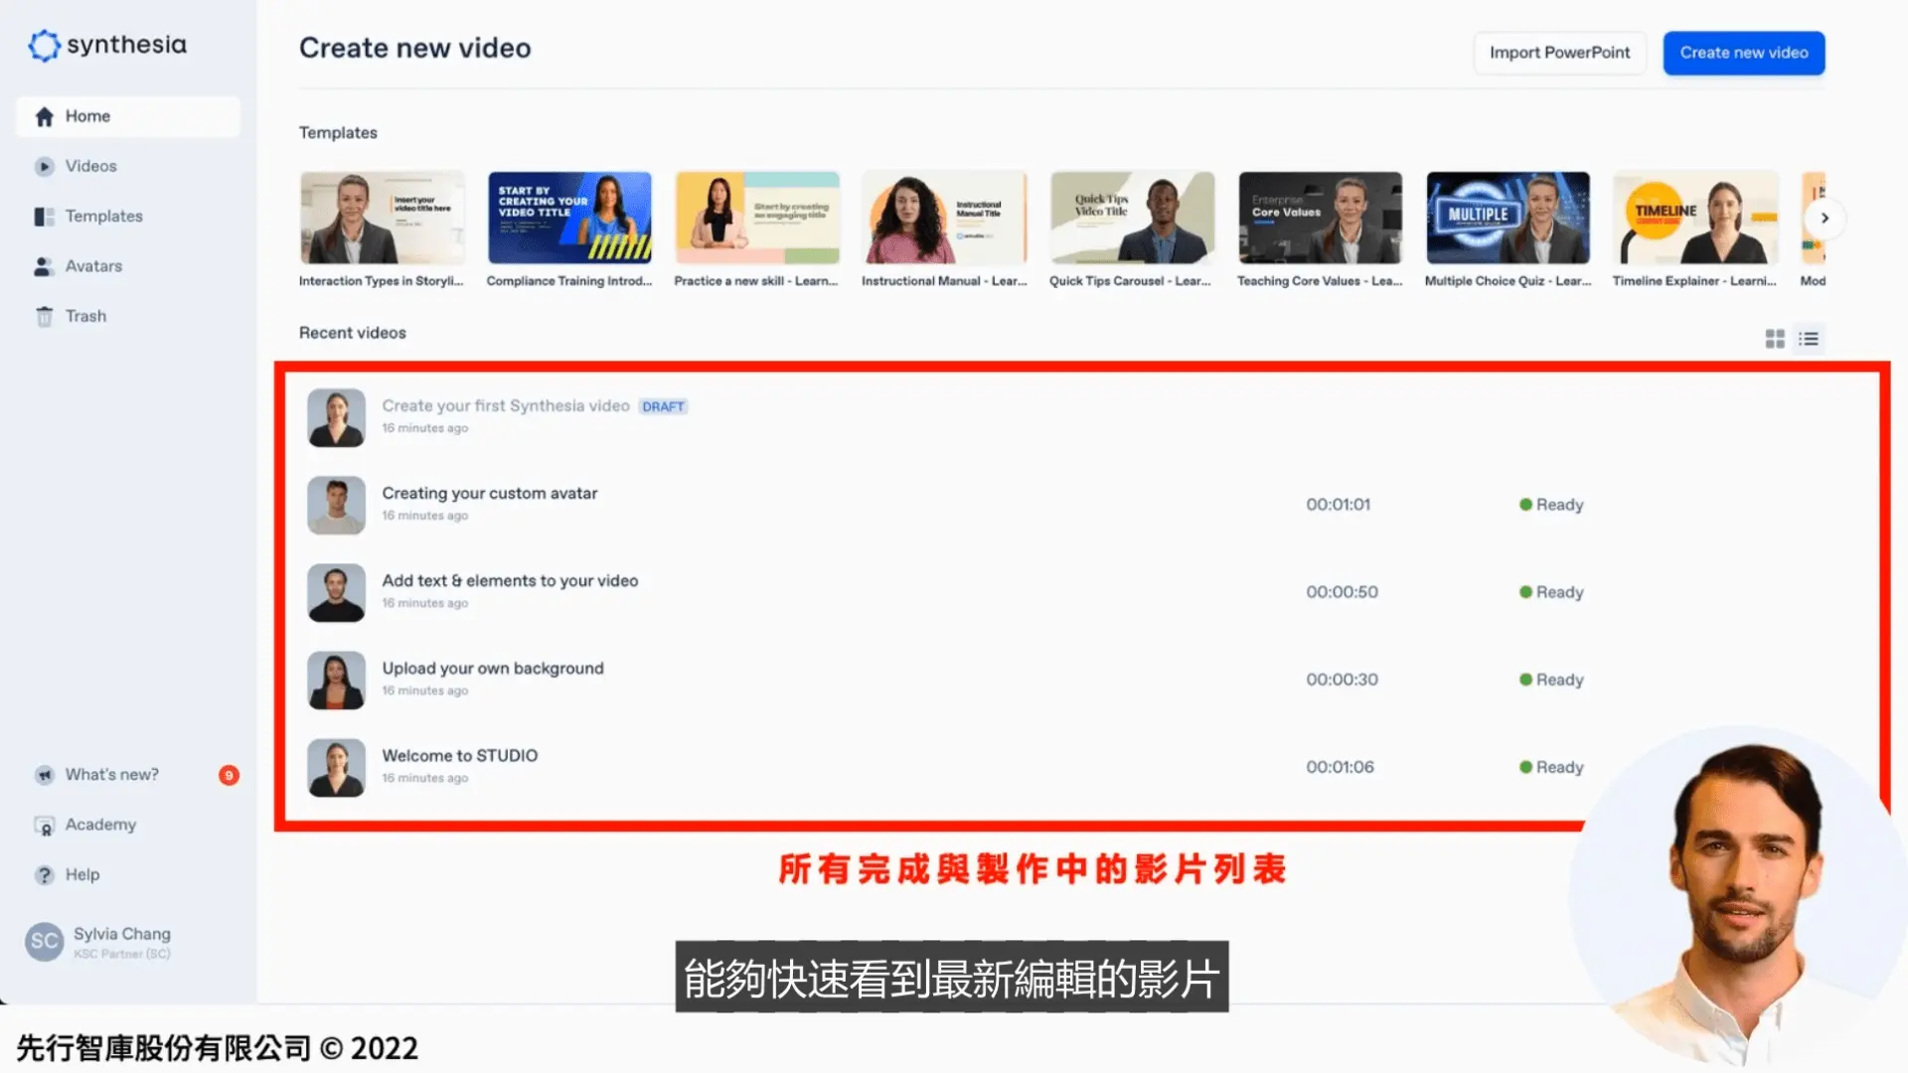The height and width of the screenshot is (1073, 1908).
Task: Choose the Practice a new skill template
Action: [757, 218]
